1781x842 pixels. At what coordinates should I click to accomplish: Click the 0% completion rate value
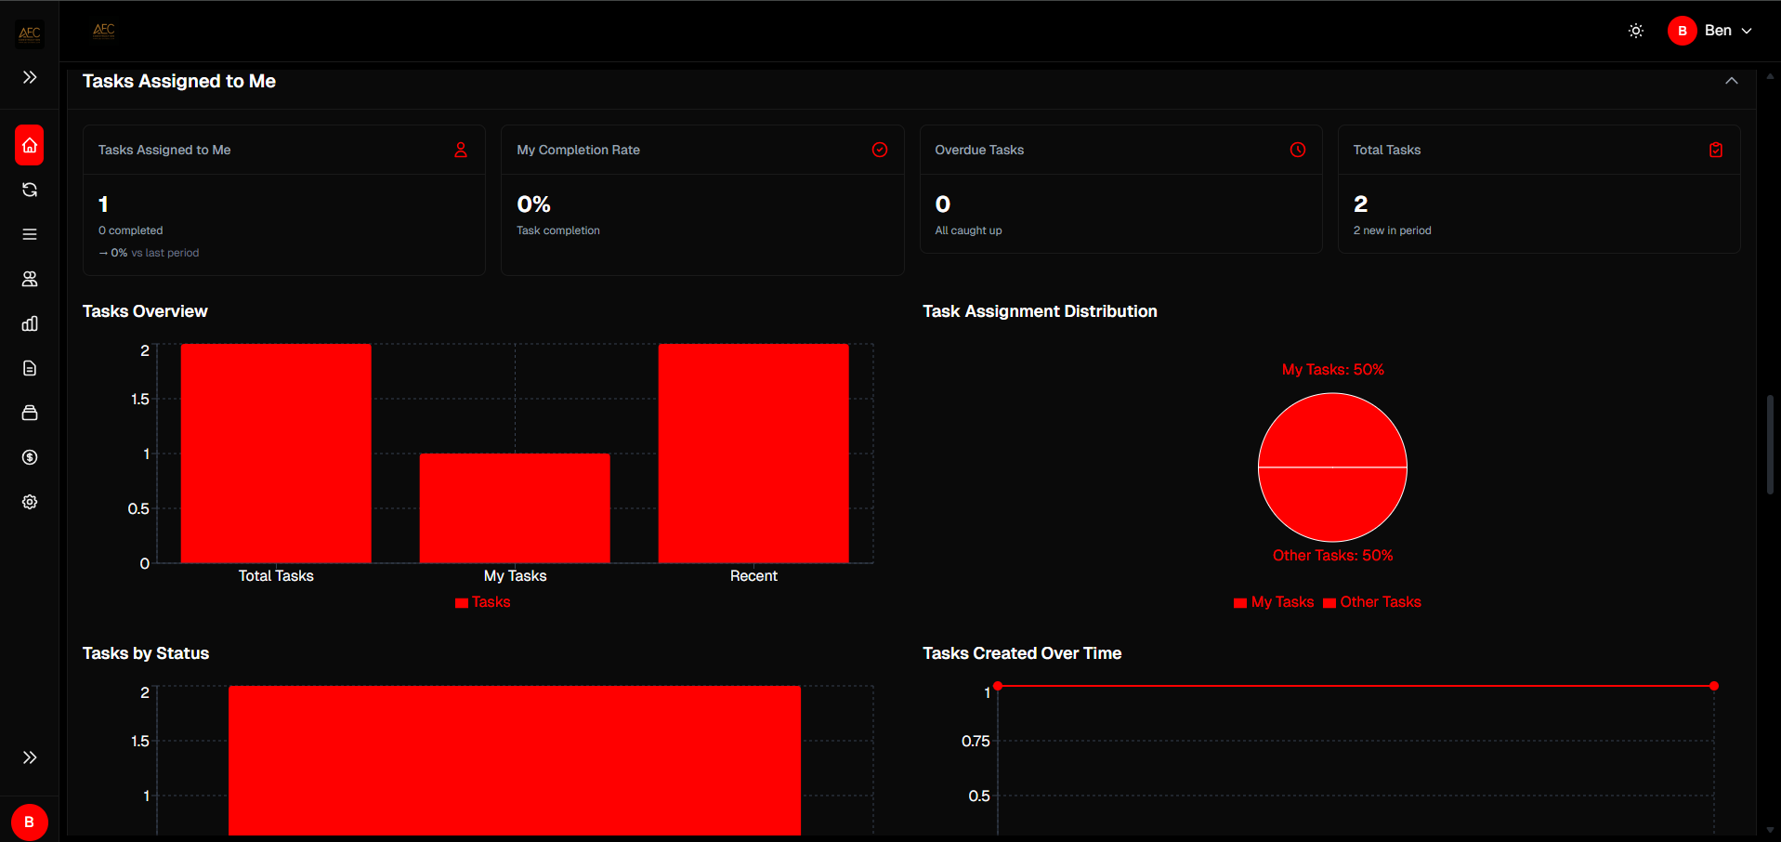coord(533,204)
